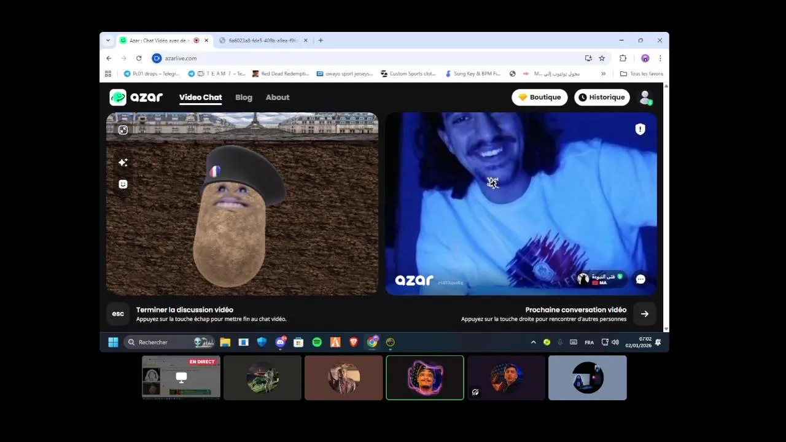Open the About page
The image size is (786, 442).
point(278,97)
